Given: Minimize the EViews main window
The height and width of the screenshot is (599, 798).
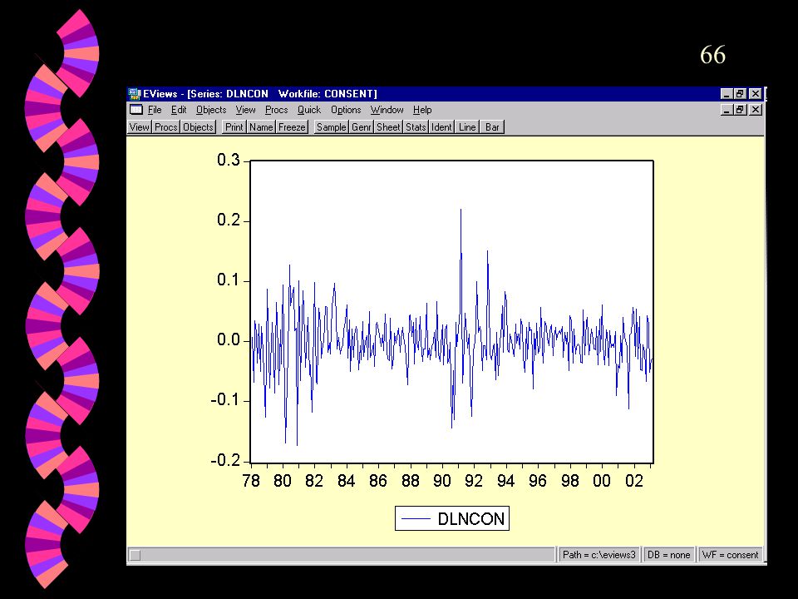Looking at the screenshot, I should coord(727,94).
